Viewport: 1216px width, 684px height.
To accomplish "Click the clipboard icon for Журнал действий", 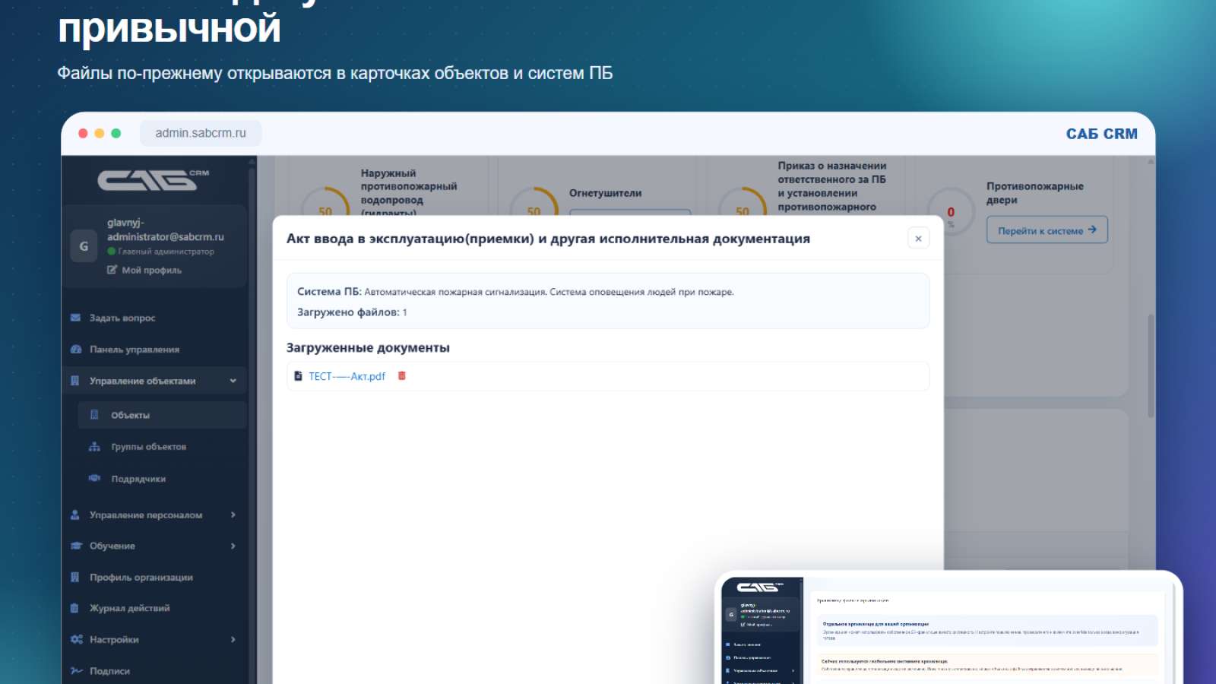I will coord(74,608).
